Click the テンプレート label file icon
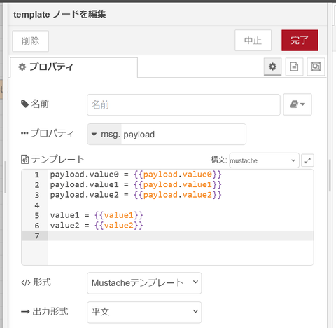Image resolution: width=336 pixels, height=328 pixels. tap(24, 160)
